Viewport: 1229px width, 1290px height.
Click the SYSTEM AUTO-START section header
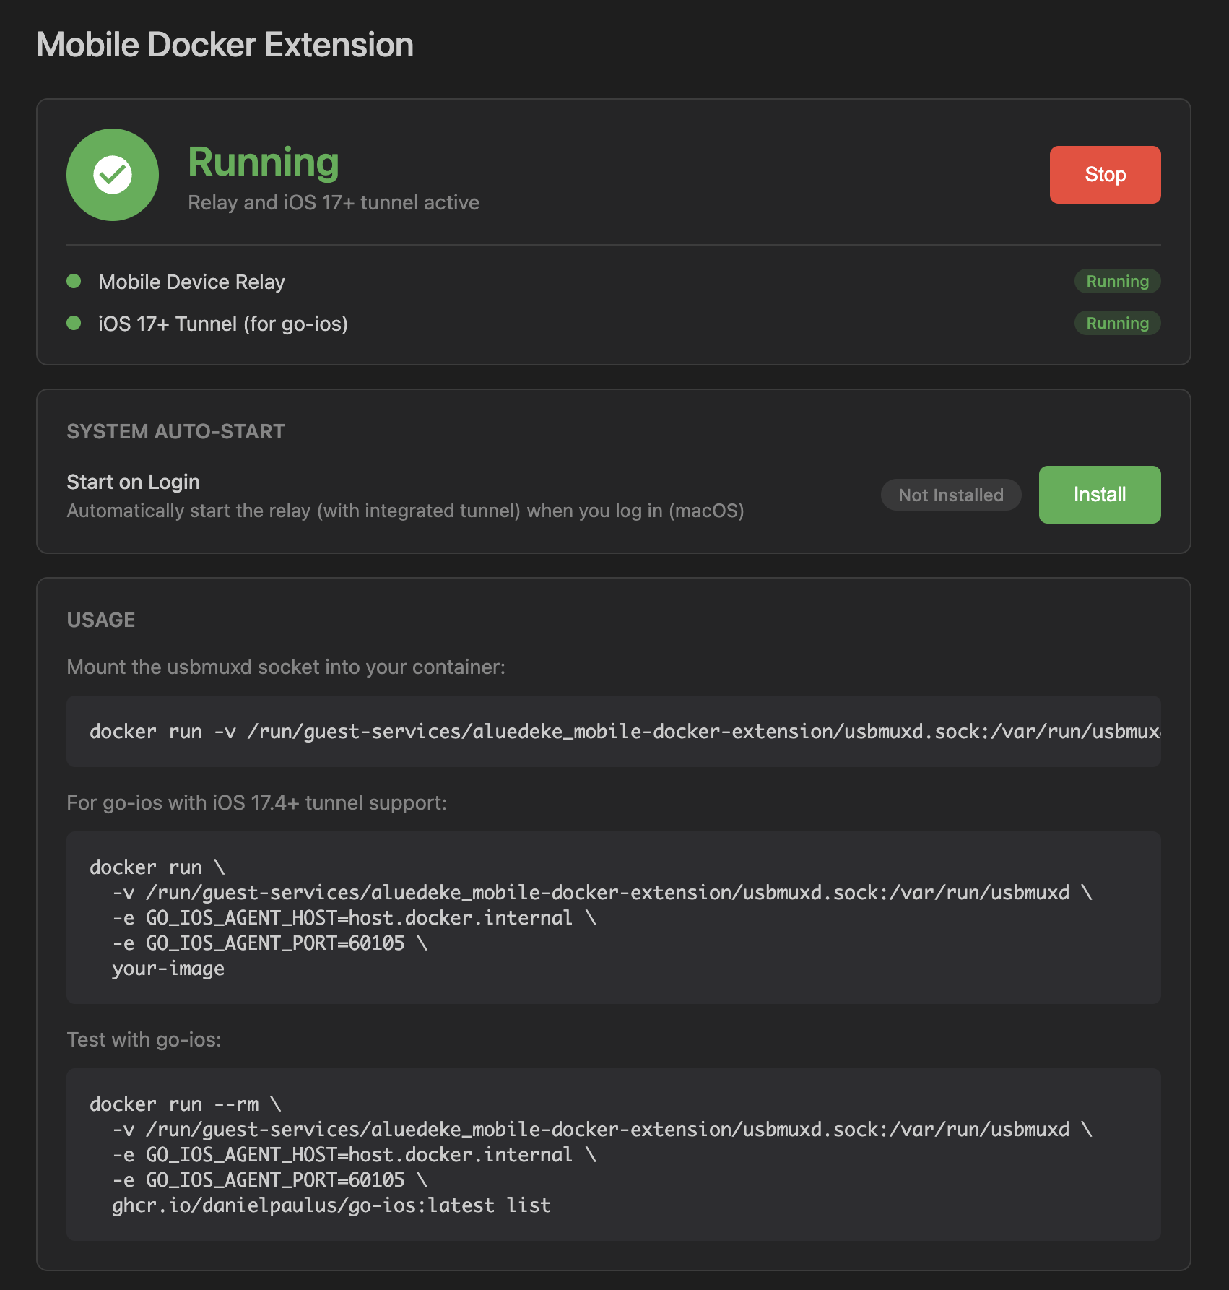coord(175,431)
